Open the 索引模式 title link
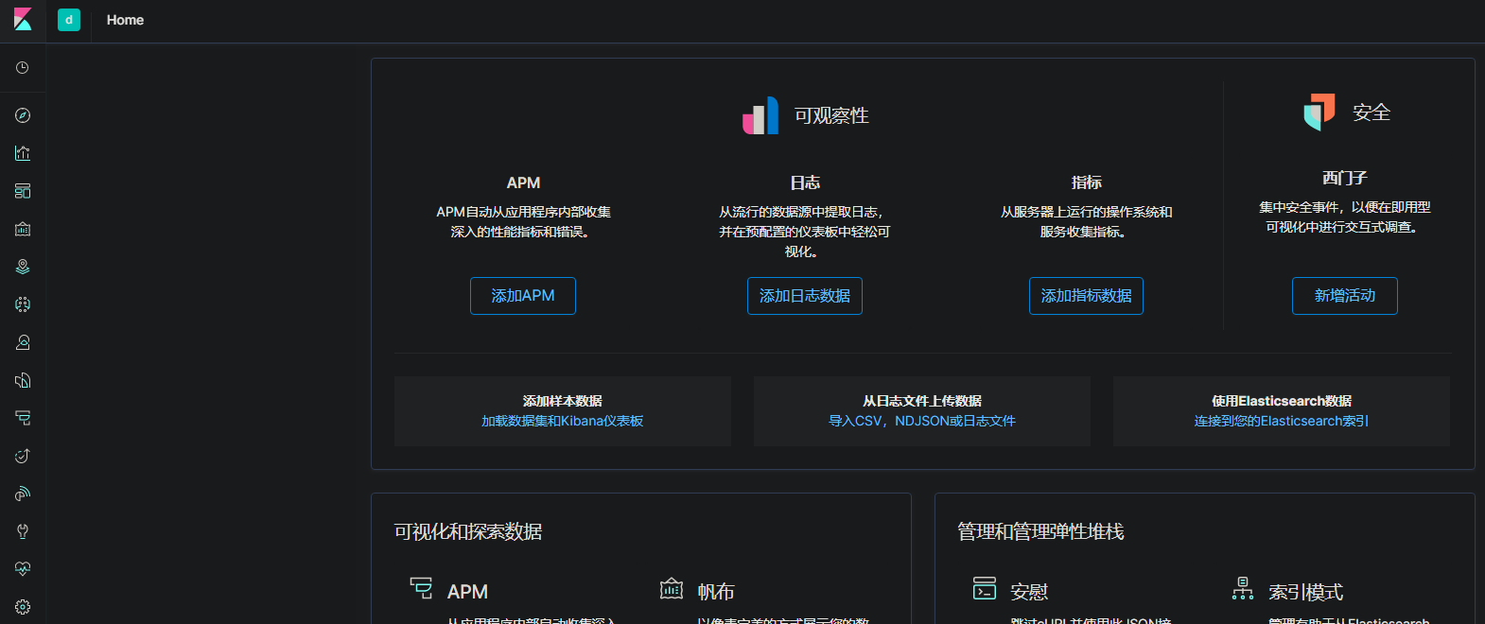This screenshot has width=1485, height=624. pos(1305,592)
